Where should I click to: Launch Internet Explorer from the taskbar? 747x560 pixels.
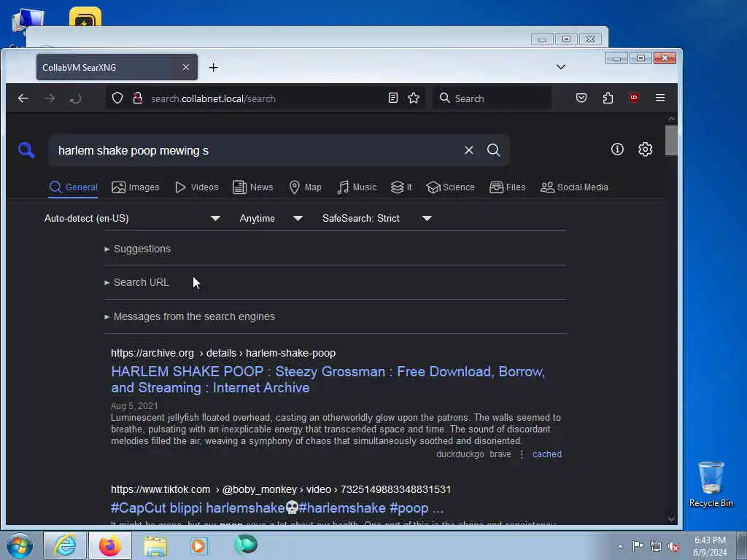click(65, 545)
